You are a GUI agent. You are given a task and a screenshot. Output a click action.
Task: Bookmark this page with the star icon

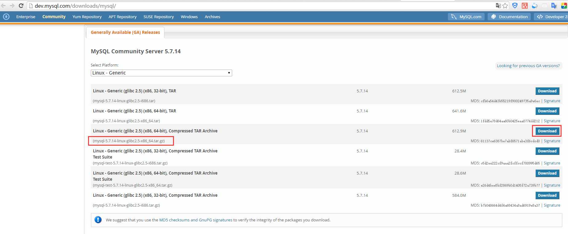click(505, 6)
